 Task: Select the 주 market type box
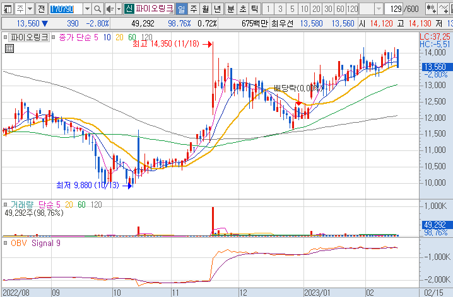[20, 9]
